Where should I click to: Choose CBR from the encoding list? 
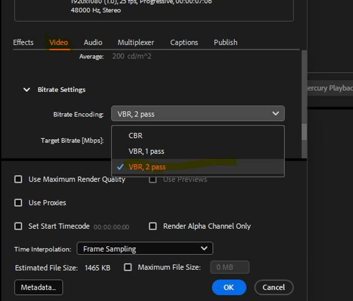[198, 136]
